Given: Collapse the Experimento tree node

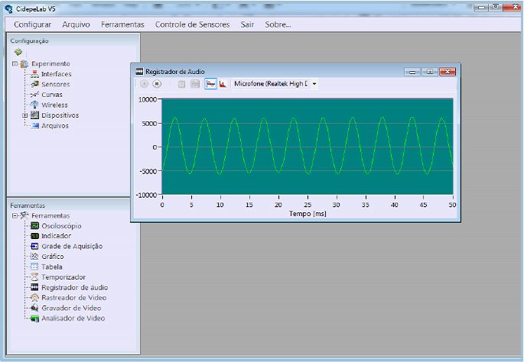Looking at the screenshot, I should pyautogui.click(x=15, y=63).
